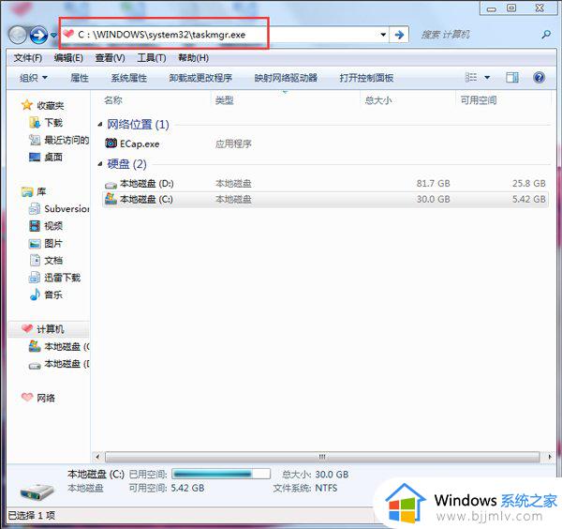Select the ECap.exe camera icon
This screenshot has width=562, height=529.
point(111,144)
